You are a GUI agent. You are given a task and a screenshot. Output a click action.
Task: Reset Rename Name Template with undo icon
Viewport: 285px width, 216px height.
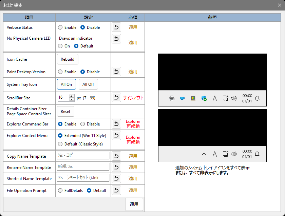coord(116,167)
